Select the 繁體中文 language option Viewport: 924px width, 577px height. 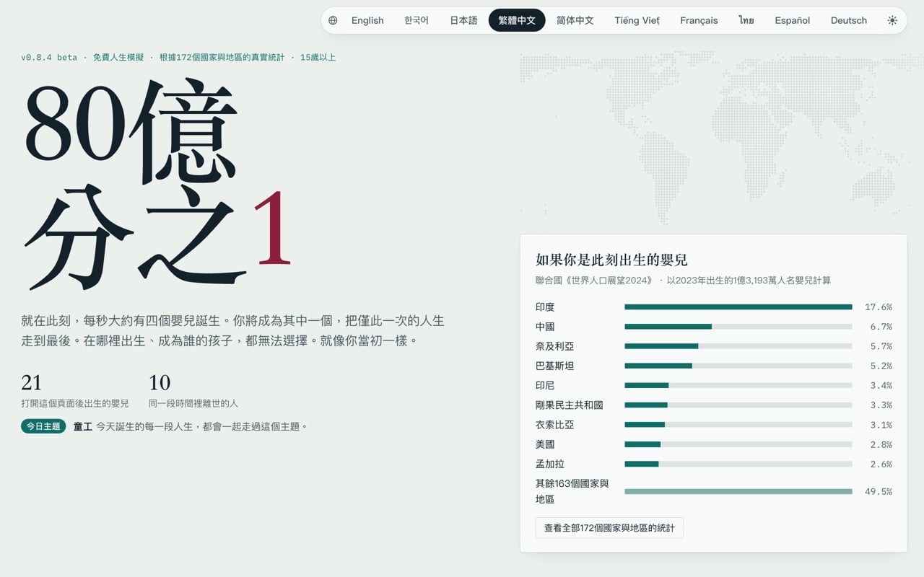pyautogui.click(x=517, y=20)
